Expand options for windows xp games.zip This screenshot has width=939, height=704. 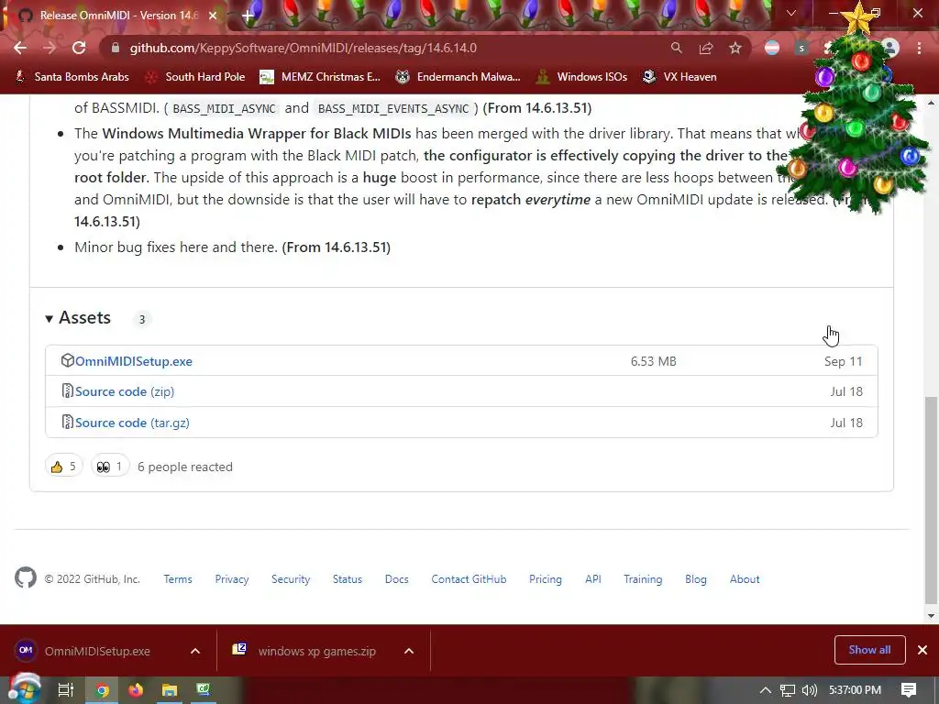tap(409, 651)
